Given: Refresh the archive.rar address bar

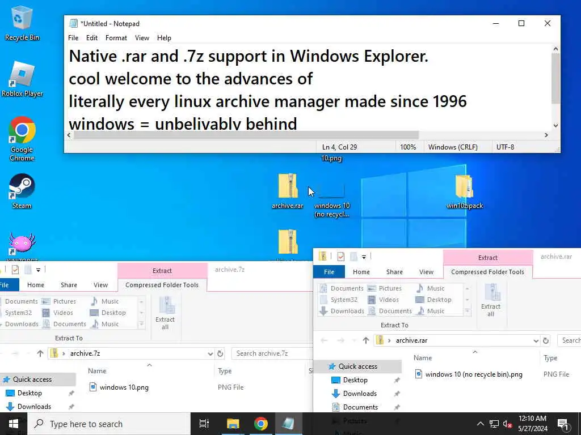Looking at the screenshot, I should point(546,340).
